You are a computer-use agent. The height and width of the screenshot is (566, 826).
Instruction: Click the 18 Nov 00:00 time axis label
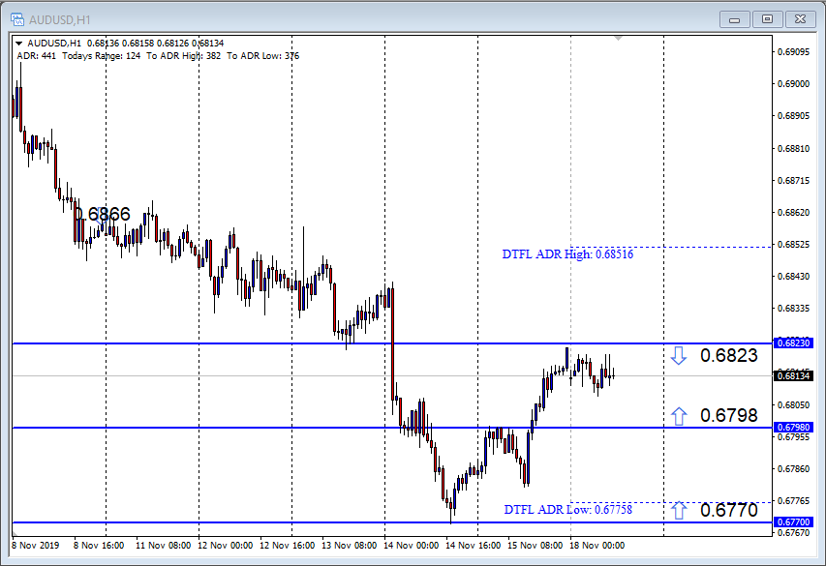(597, 546)
